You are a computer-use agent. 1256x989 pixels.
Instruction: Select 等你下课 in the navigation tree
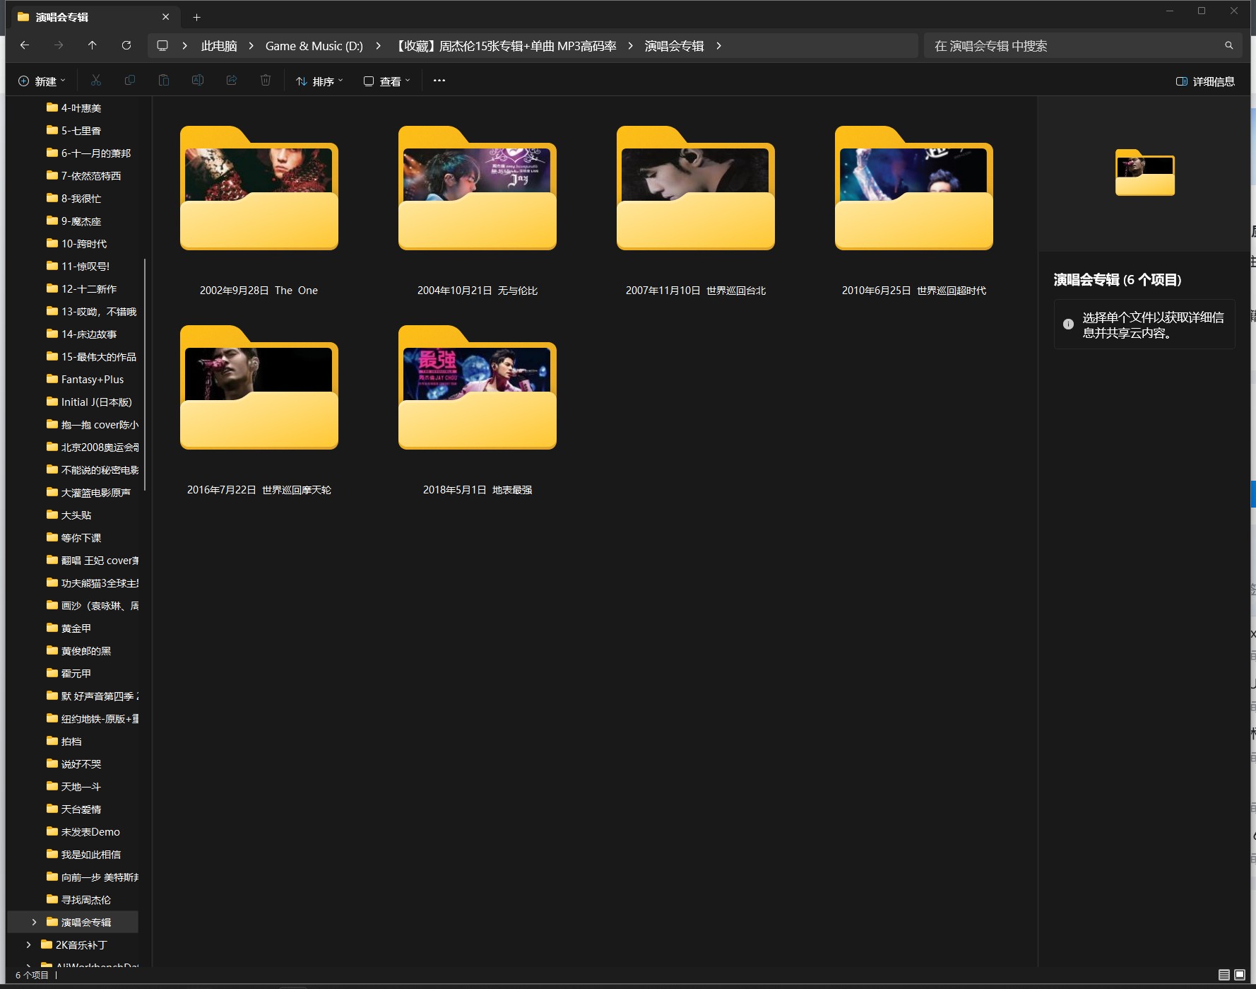coord(73,537)
